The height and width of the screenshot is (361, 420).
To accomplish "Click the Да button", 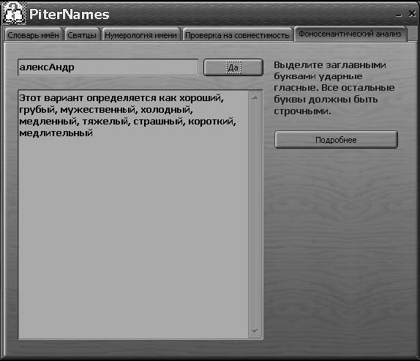I will [233, 67].
